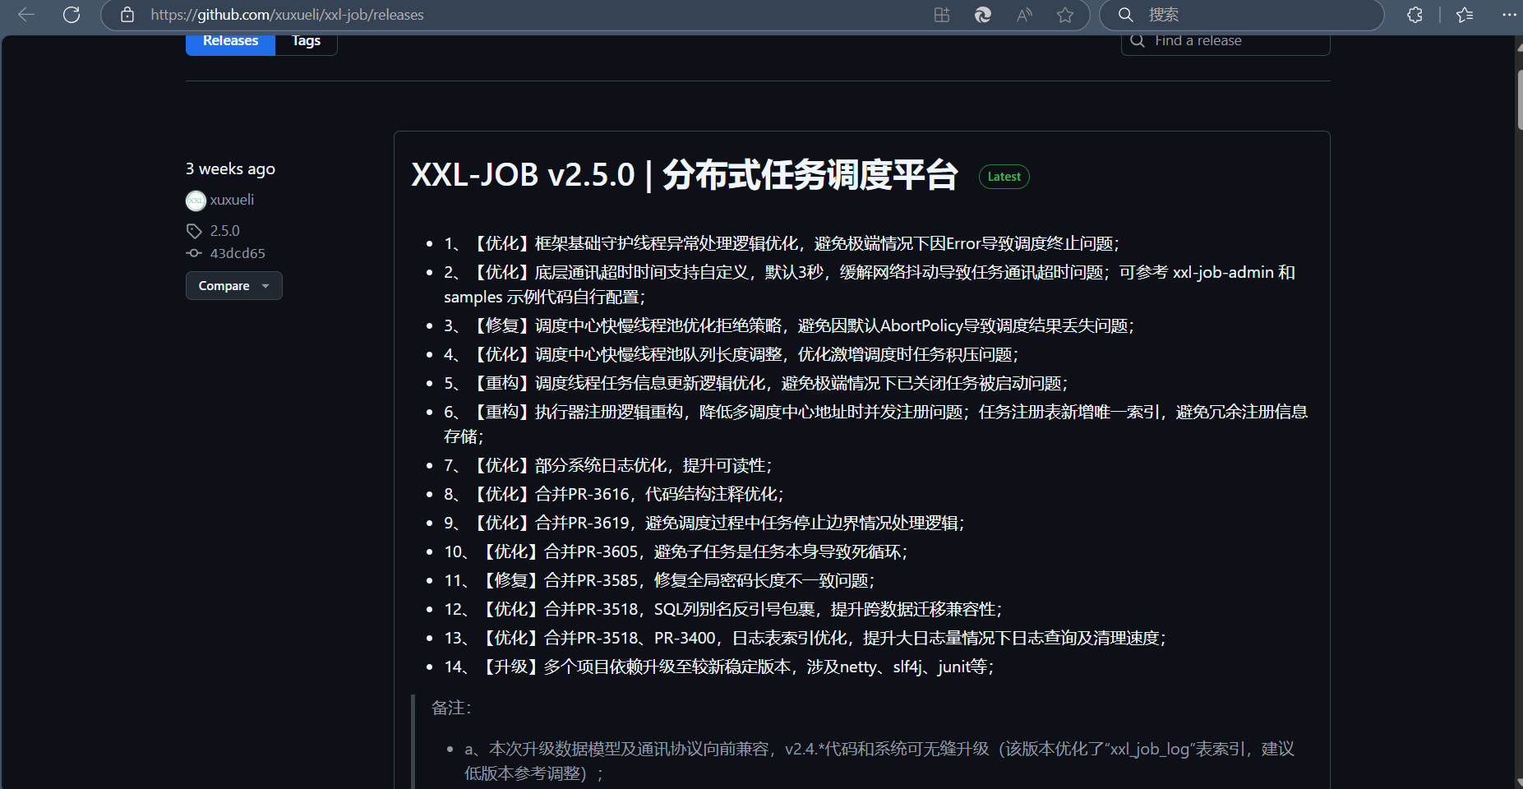Click release note item 12 about SQL列别名反引号包裹

point(723,609)
